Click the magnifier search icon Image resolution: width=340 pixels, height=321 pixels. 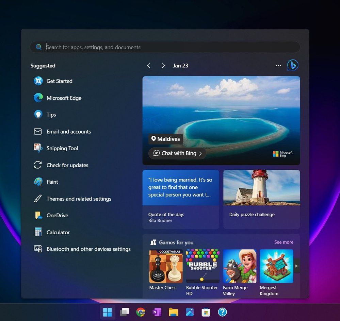[x=38, y=47]
